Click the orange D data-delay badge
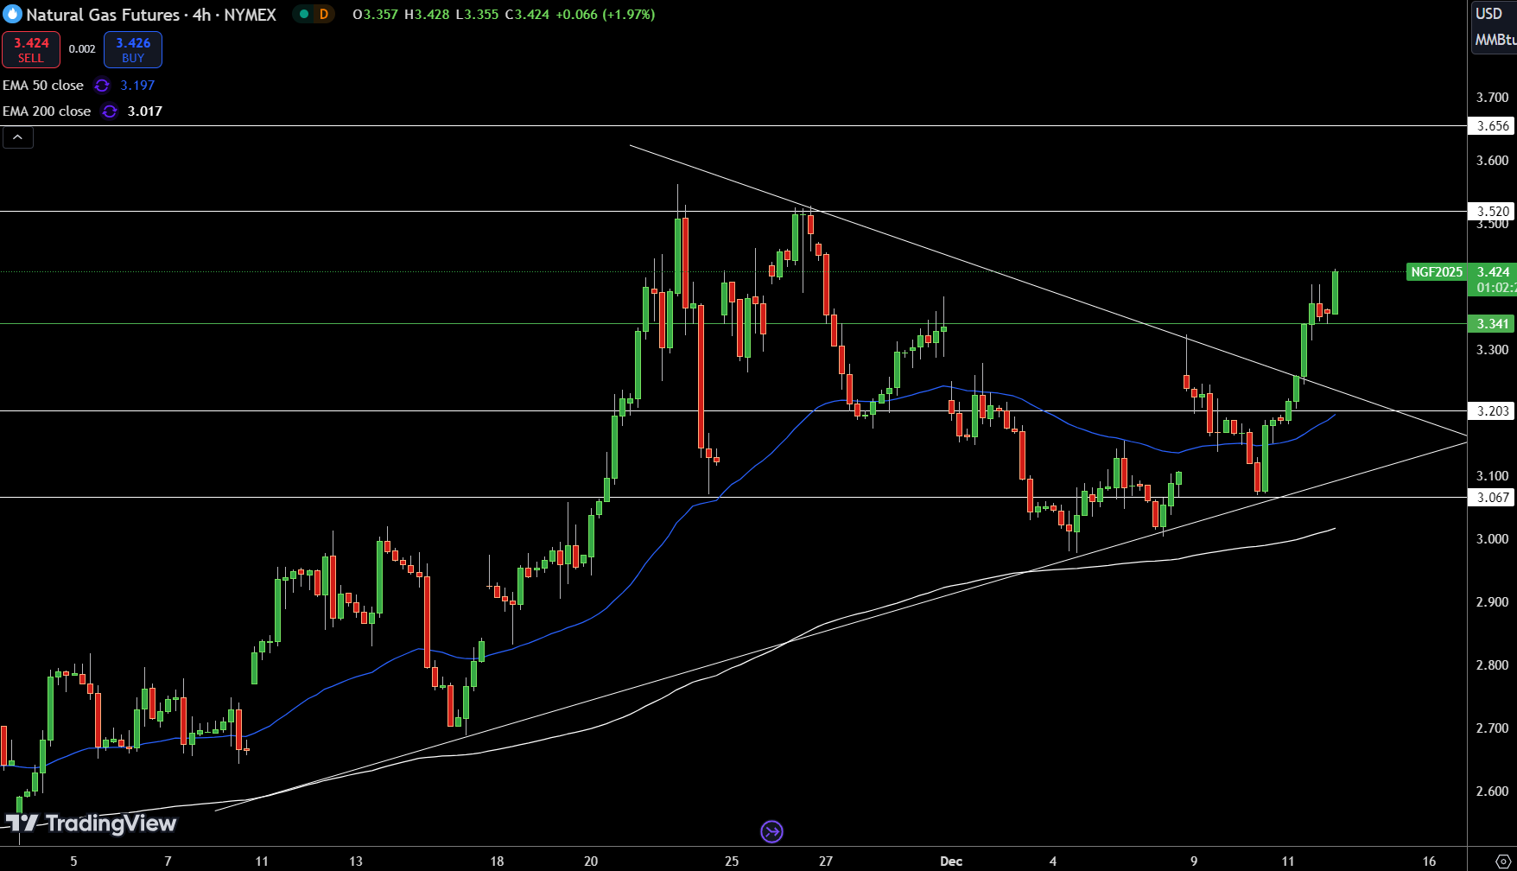The image size is (1517, 871). 324,14
